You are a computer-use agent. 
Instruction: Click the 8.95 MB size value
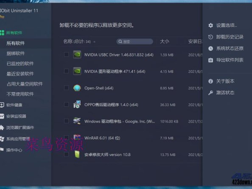pyautogui.click(x=167, y=88)
